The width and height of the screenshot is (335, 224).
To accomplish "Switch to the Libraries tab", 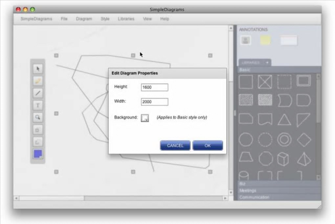I will point(250,63).
